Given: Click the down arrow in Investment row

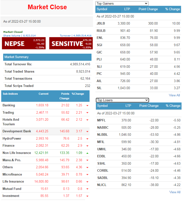Looking at the screenshot, I should pos(87,196).
